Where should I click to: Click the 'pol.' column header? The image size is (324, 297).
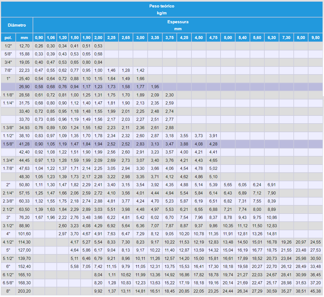(8, 38)
